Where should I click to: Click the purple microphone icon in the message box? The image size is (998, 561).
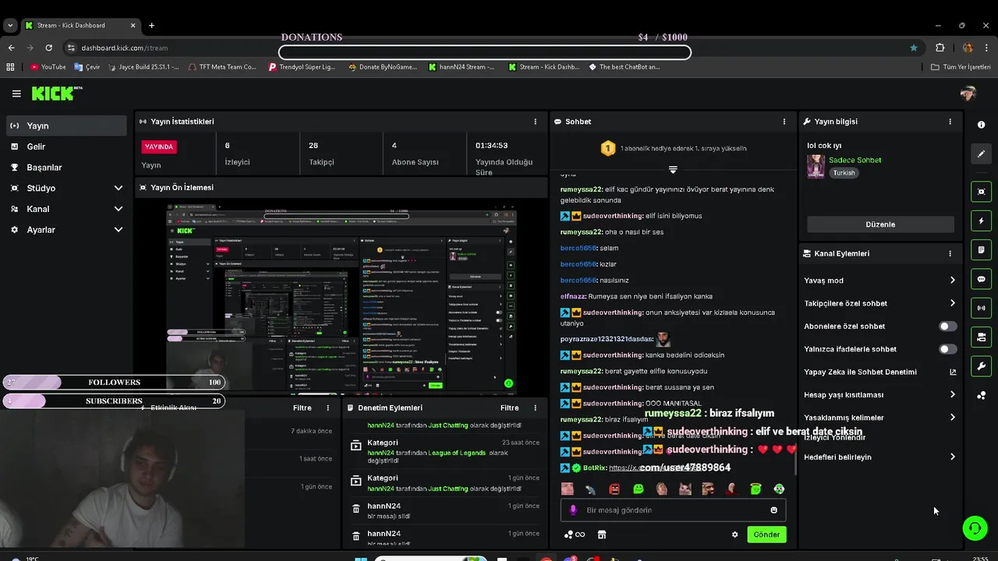(x=573, y=510)
